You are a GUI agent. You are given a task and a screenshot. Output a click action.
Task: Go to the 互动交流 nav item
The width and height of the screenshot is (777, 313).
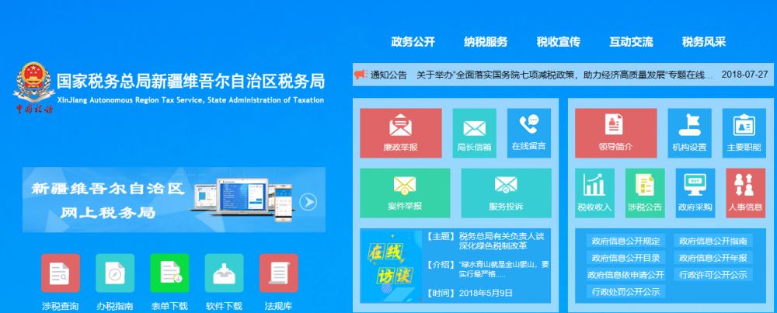pyautogui.click(x=631, y=42)
